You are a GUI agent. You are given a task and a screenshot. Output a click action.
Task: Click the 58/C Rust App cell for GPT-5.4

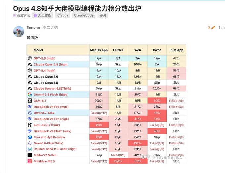click(176, 70)
